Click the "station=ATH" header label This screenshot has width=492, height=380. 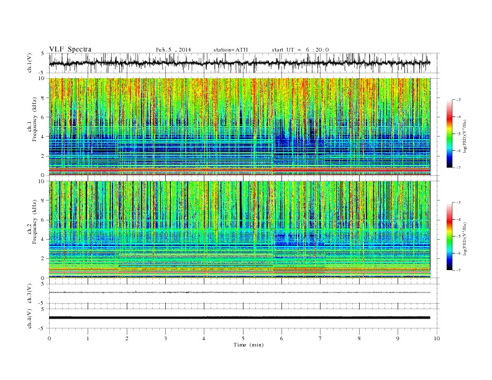click(x=230, y=50)
